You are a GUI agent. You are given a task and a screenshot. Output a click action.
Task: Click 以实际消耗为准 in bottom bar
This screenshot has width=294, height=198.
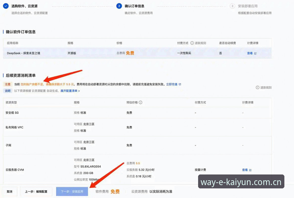coord(161,191)
